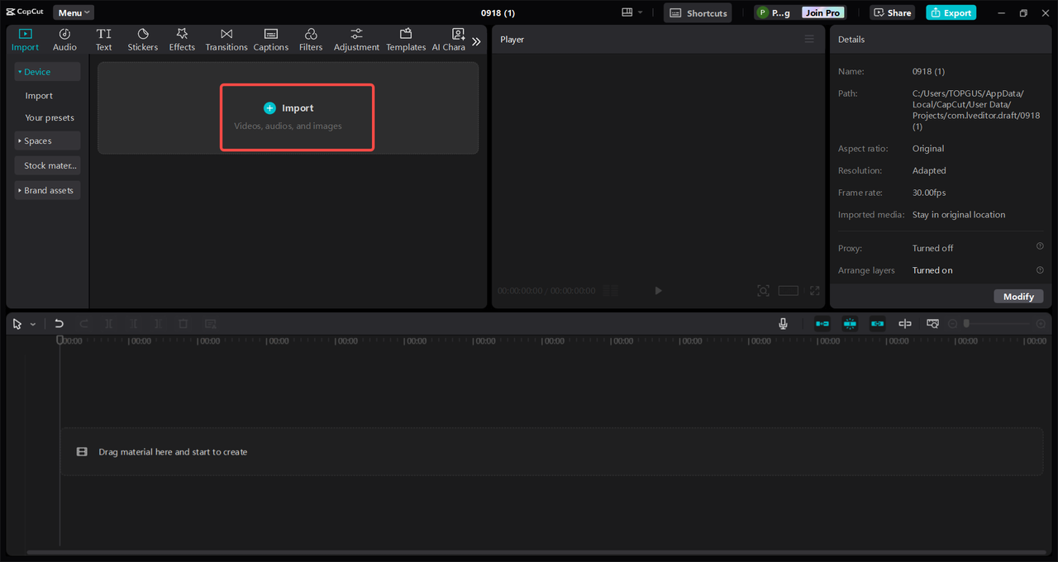Screen dimensions: 1058x562
Task: Select Your presets in sidebar
Action: click(50, 117)
